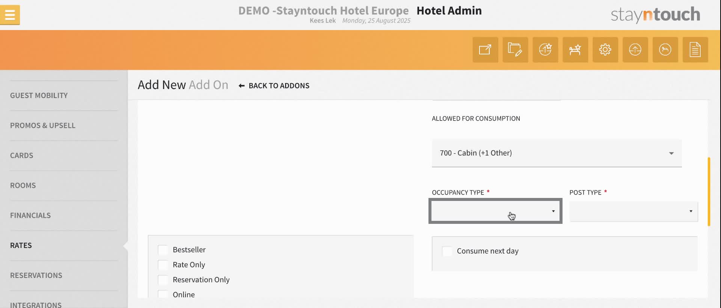Viewport: 721px width, 308px height.
Task: Open Reservations in the sidebar
Action: click(36, 276)
